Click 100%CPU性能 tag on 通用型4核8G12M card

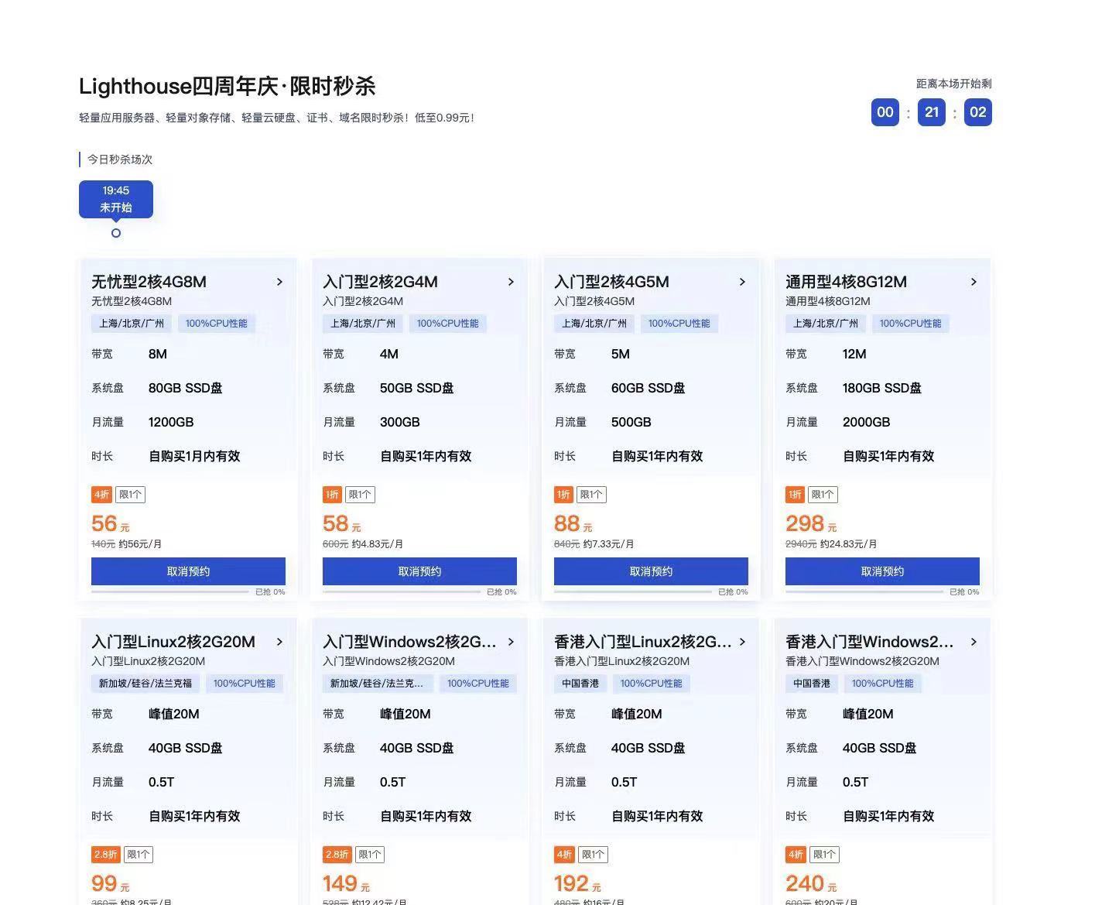(x=910, y=324)
